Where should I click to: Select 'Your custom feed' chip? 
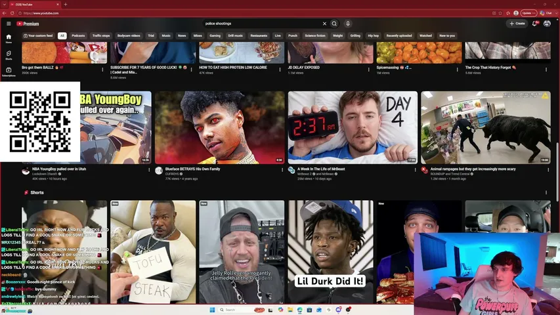click(x=38, y=35)
